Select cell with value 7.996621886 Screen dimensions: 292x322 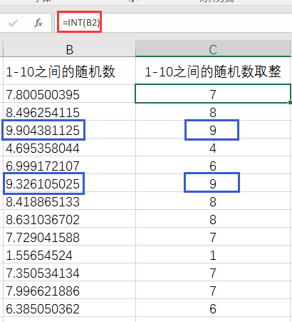pyautogui.click(x=69, y=291)
